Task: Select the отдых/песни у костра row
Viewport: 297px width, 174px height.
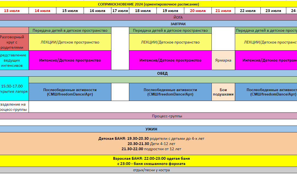Action: pos(148,170)
